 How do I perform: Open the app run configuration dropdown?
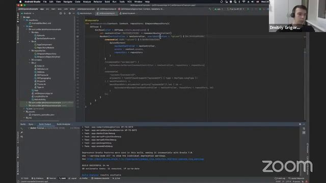219,9
